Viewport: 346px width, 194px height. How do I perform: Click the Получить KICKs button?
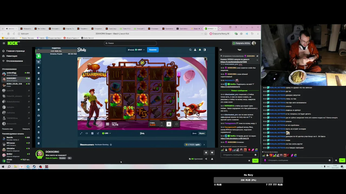point(241,43)
